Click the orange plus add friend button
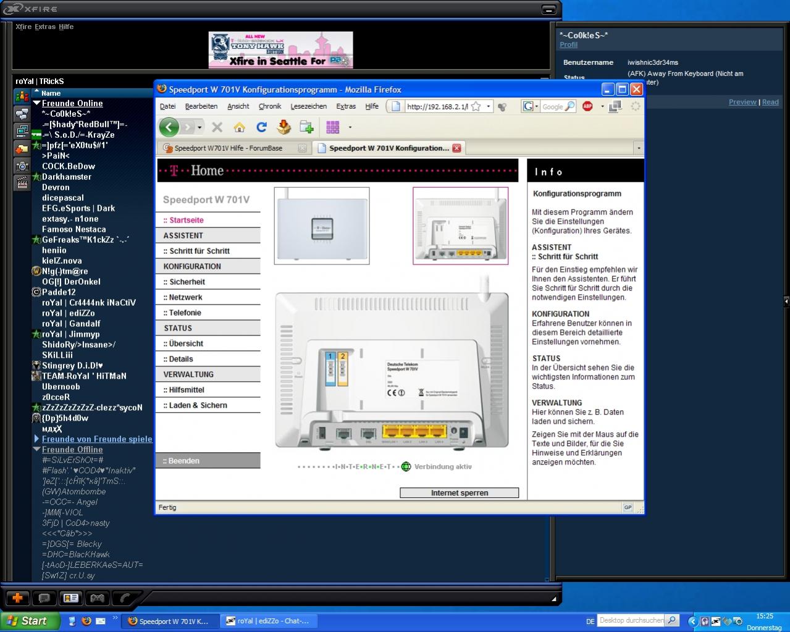The image size is (790, 632). [17, 598]
